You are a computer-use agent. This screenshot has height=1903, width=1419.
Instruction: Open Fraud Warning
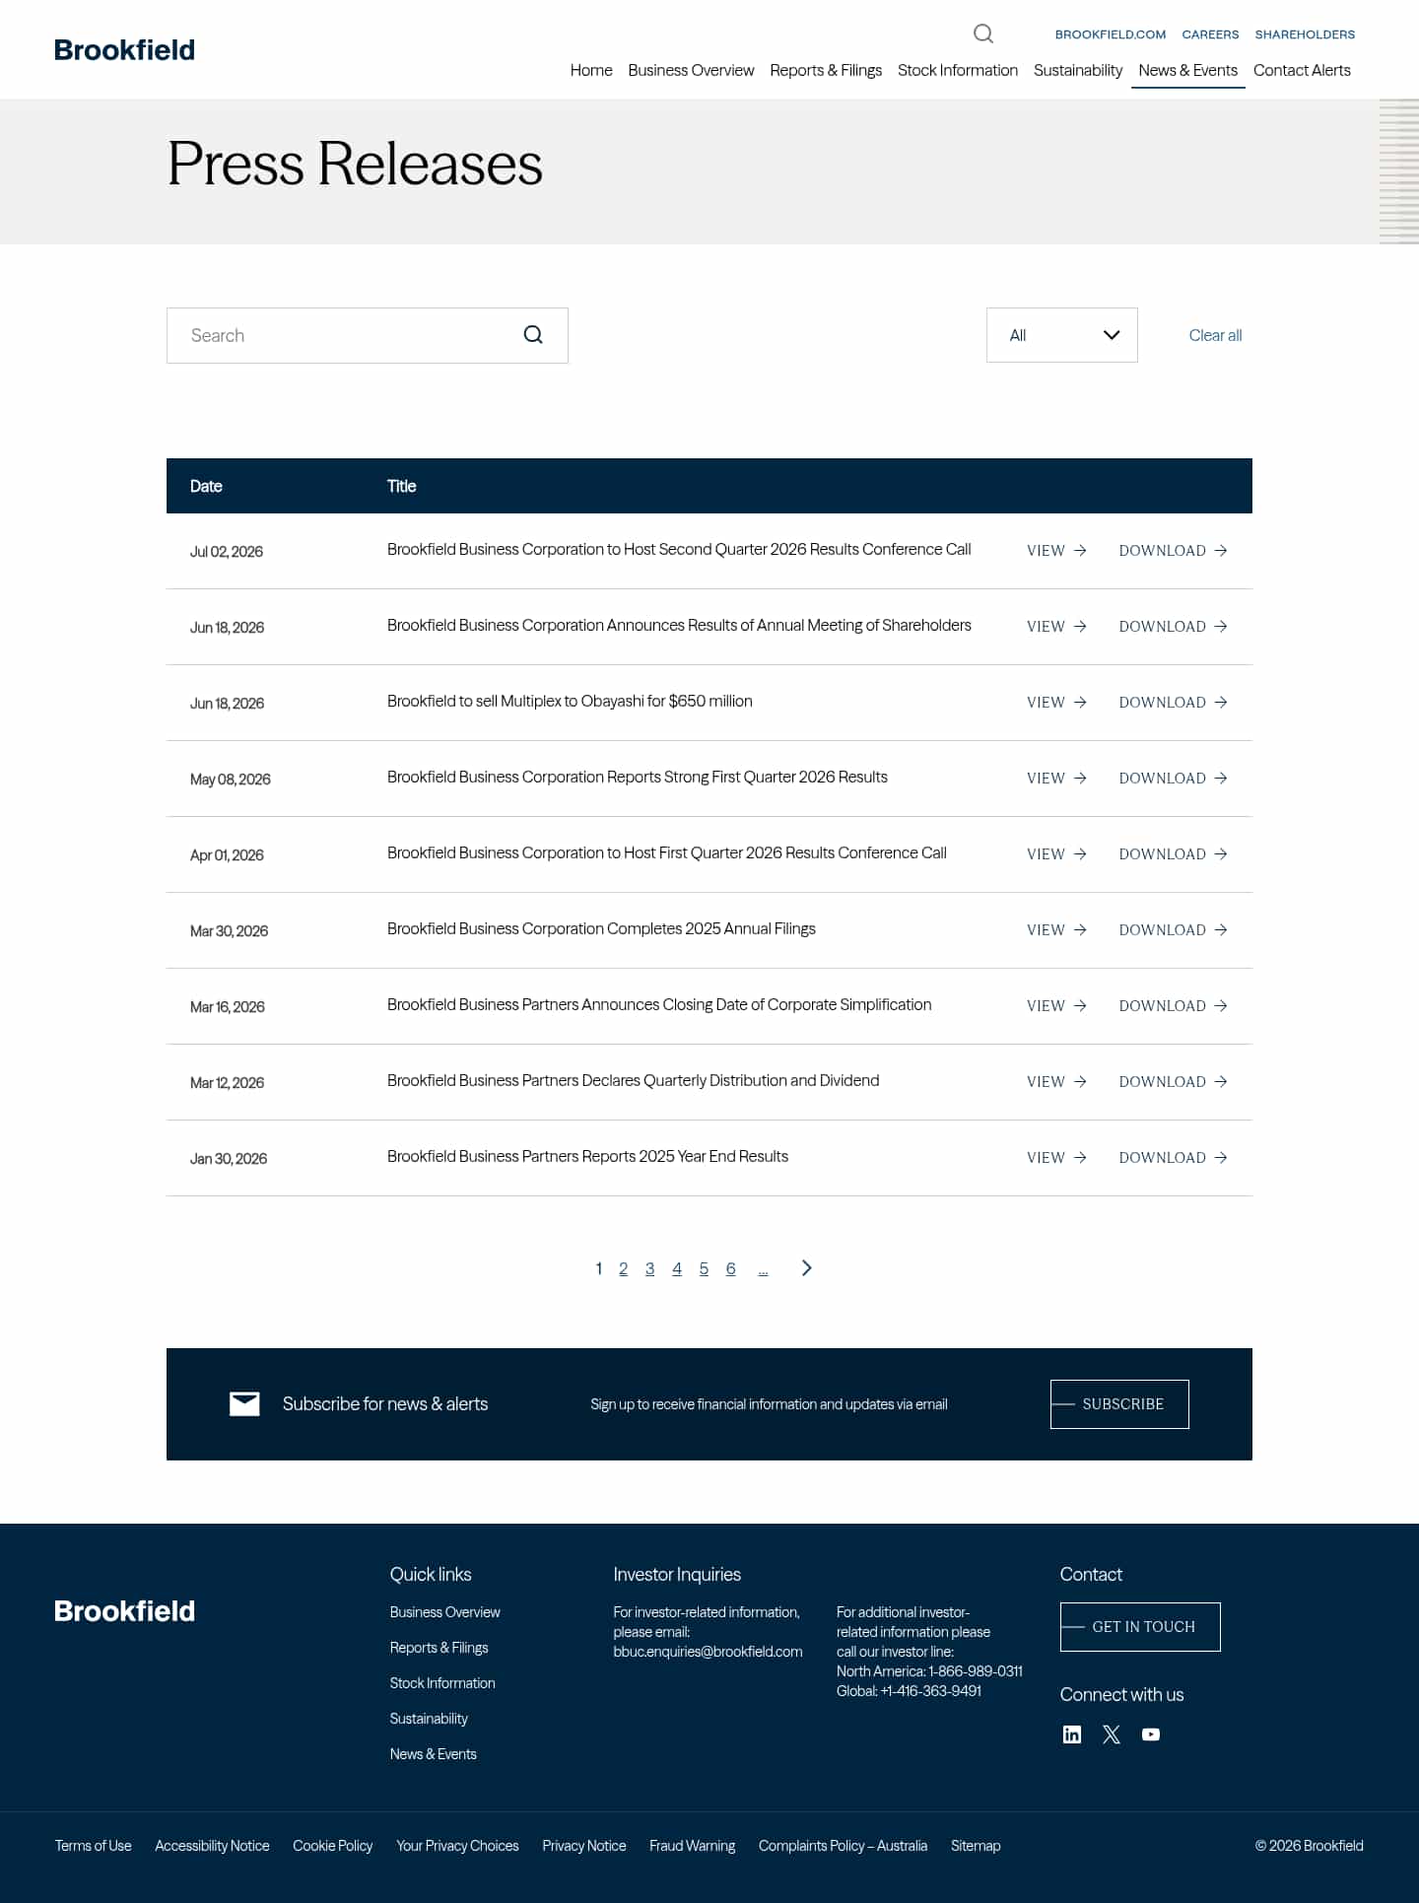click(x=692, y=1846)
